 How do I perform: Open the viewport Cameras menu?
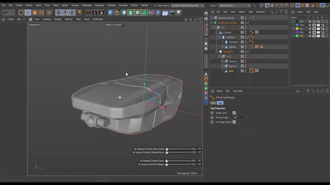coord(47,19)
